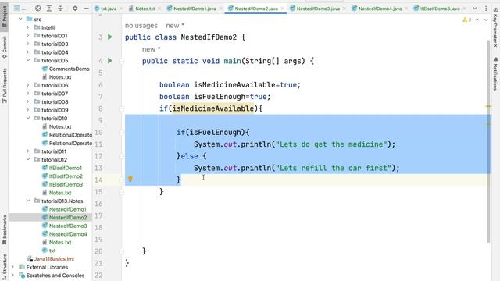The image size is (500, 281).
Task: Click the editor vertical scrollbar
Action: [x=488, y=140]
